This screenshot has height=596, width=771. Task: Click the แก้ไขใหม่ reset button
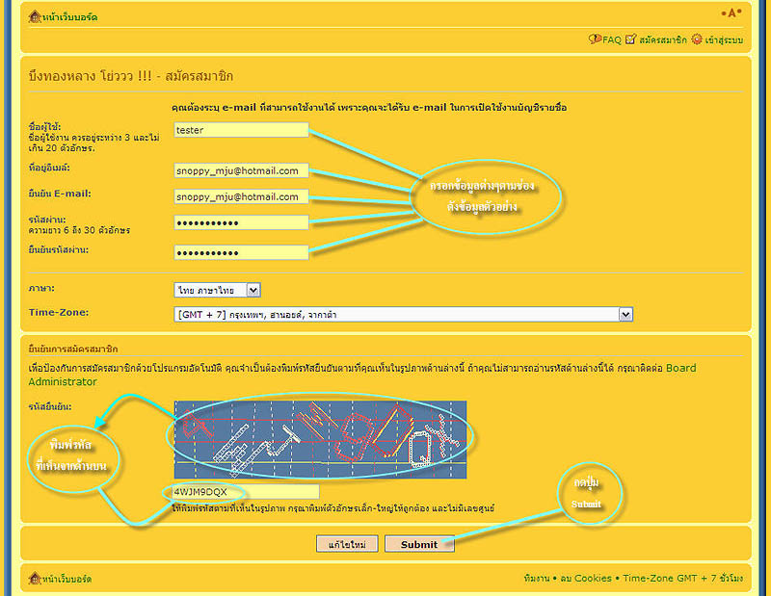click(x=347, y=544)
